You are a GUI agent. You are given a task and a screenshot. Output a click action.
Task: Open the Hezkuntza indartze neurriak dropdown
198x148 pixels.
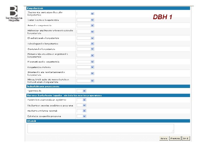click(81, 111)
